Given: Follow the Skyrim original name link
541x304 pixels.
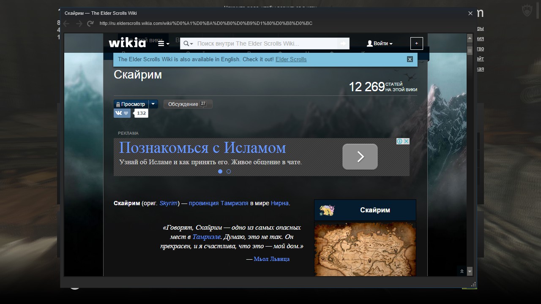Looking at the screenshot, I should tap(169, 203).
